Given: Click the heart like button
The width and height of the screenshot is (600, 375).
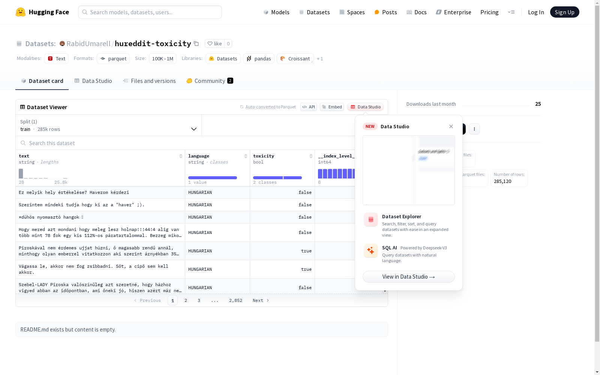Looking at the screenshot, I should [x=214, y=43].
